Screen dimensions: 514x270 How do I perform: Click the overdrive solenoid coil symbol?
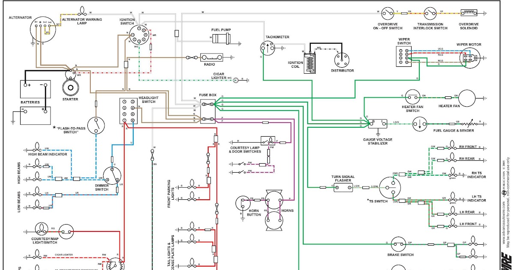[x=469, y=12]
